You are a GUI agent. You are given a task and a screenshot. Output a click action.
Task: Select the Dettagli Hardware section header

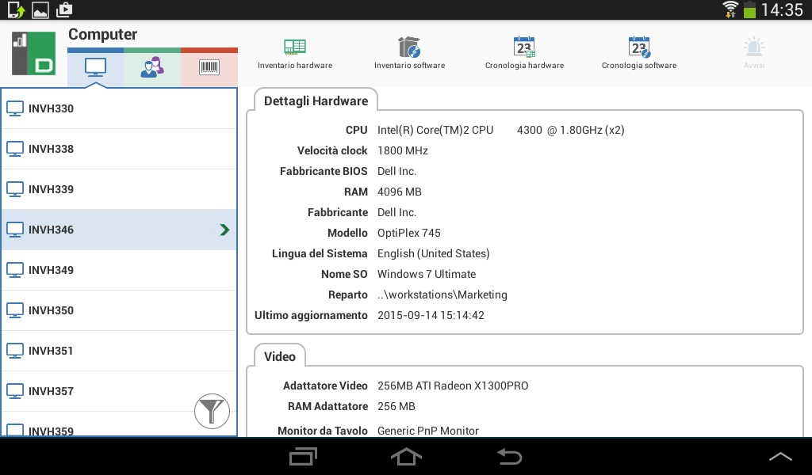pyautogui.click(x=316, y=101)
